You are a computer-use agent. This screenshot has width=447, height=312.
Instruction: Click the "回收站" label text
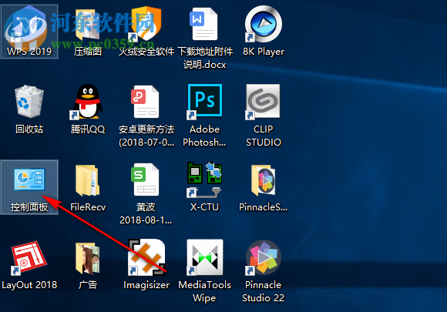[x=29, y=129]
